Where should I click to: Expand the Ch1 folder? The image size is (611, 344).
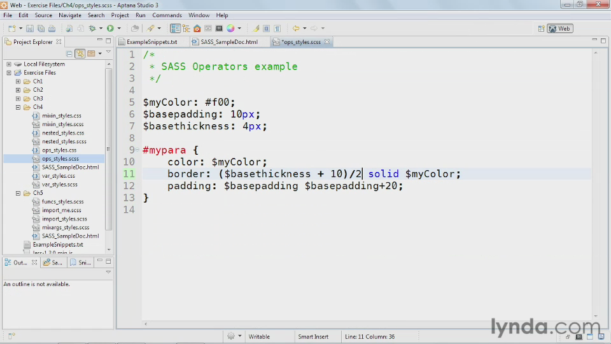point(18,81)
